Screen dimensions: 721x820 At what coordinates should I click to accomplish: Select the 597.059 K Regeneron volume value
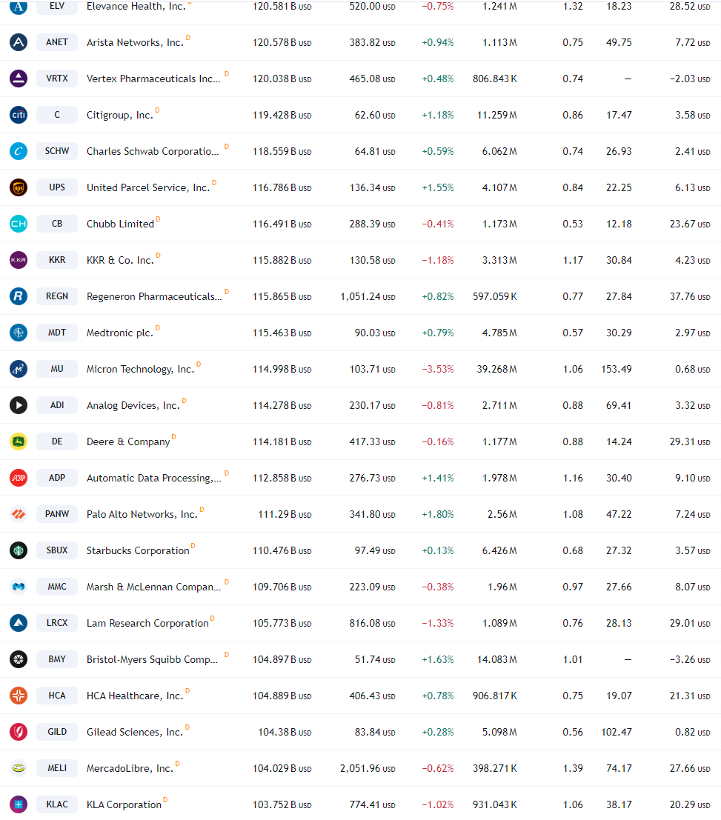point(495,296)
